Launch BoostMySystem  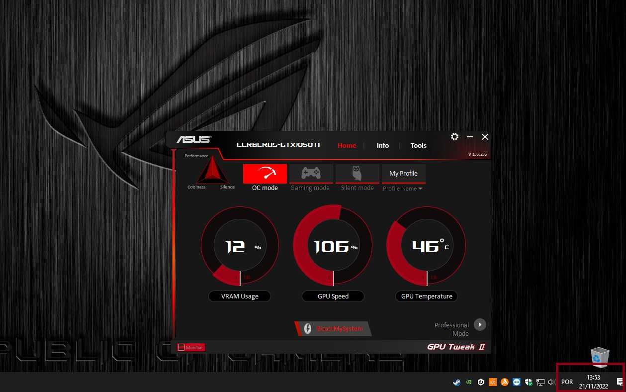[333, 329]
